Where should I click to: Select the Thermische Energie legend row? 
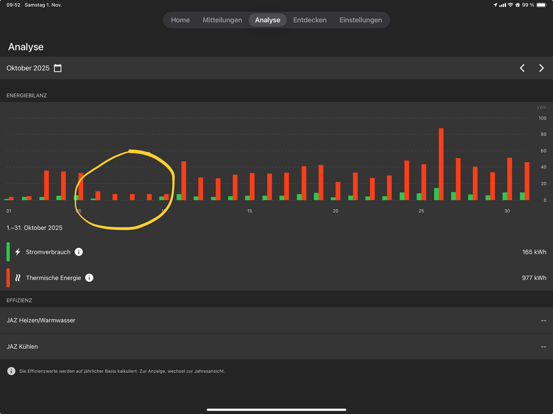tap(276, 278)
